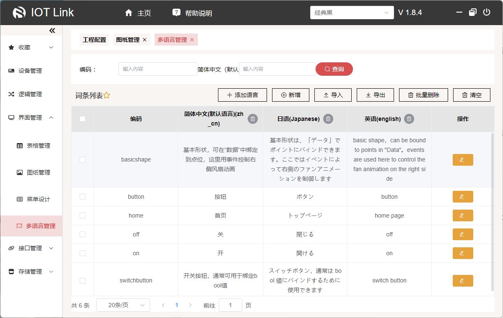The height and width of the screenshot is (318, 503).
Task: Click the help question-mark icon
Action: [176, 13]
